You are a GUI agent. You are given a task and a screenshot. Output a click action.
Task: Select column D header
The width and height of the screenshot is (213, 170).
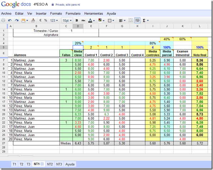(78, 26)
